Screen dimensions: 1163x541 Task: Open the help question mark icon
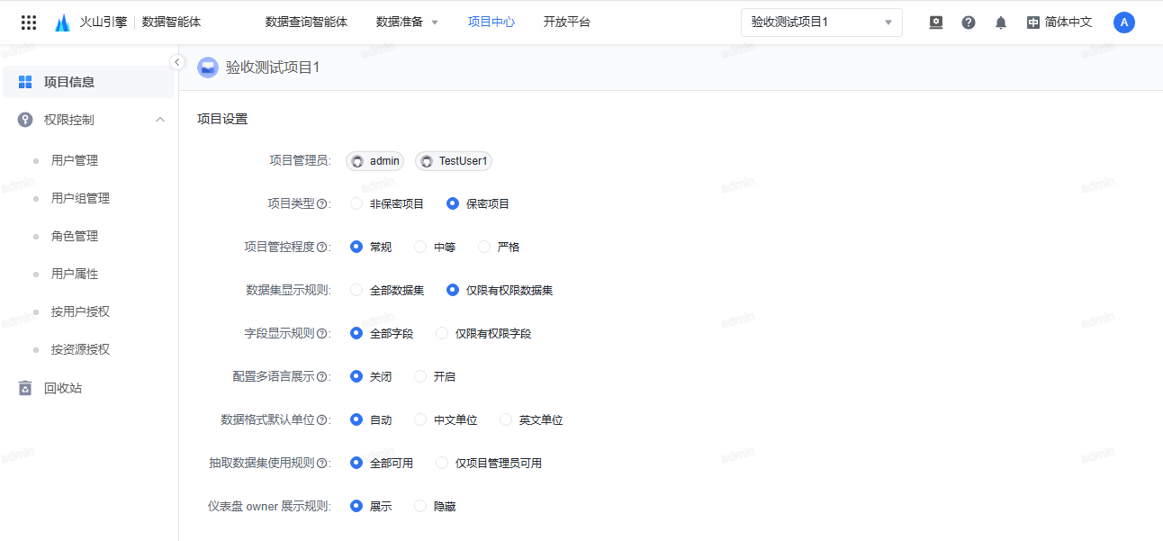coord(968,23)
